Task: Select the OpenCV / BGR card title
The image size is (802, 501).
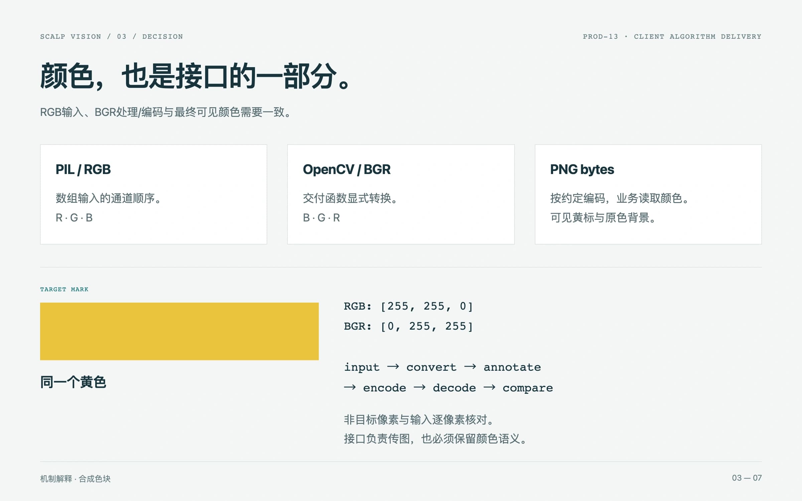Action: (347, 170)
